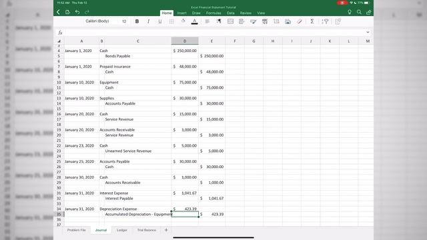Click 'Accumulated Depreciation - Equipment' cell
Image resolution: width=427 pixels, height=240 pixels.
coord(139,214)
